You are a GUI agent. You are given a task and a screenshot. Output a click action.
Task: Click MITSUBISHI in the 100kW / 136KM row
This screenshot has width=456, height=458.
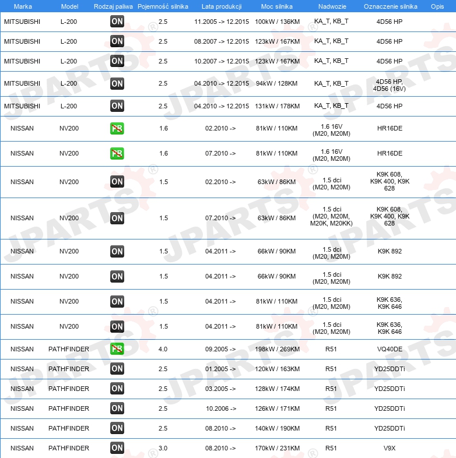tap(22, 22)
